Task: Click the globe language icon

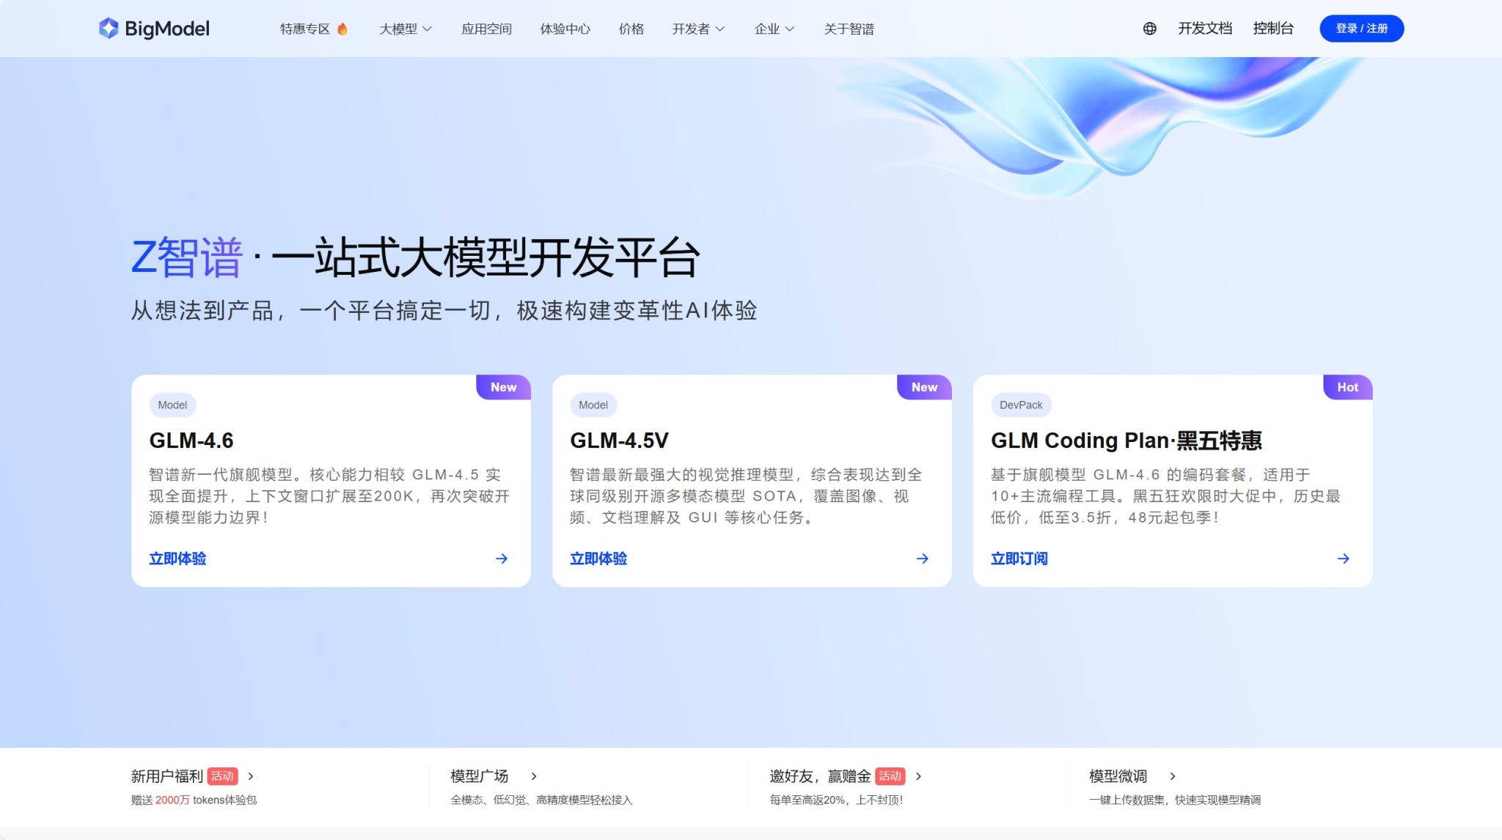Action: coord(1149,29)
